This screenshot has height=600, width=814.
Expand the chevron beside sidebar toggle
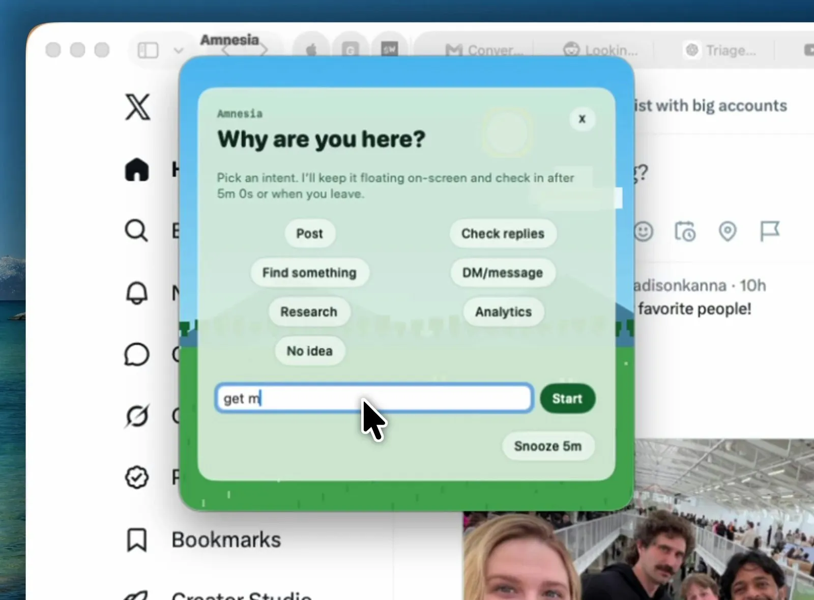(178, 50)
